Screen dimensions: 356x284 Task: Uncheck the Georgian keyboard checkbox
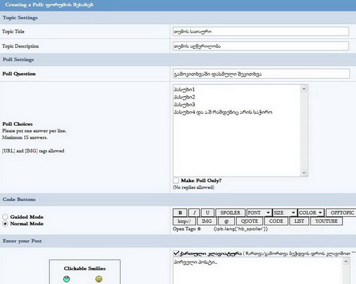click(x=176, y=253)
